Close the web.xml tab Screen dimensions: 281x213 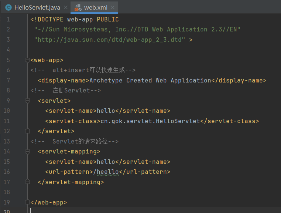pyautogui.click(x=113, y=7)
